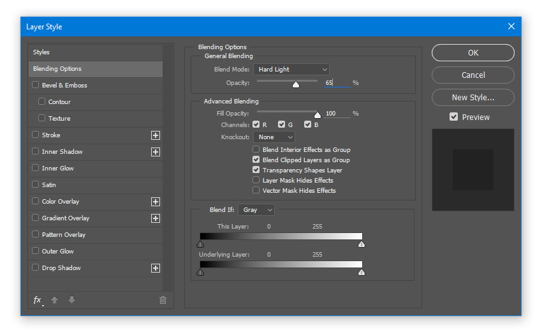Click This Layer black point slider handle
Viewport: 542px width, 332px height.
(x=200, y=245)
